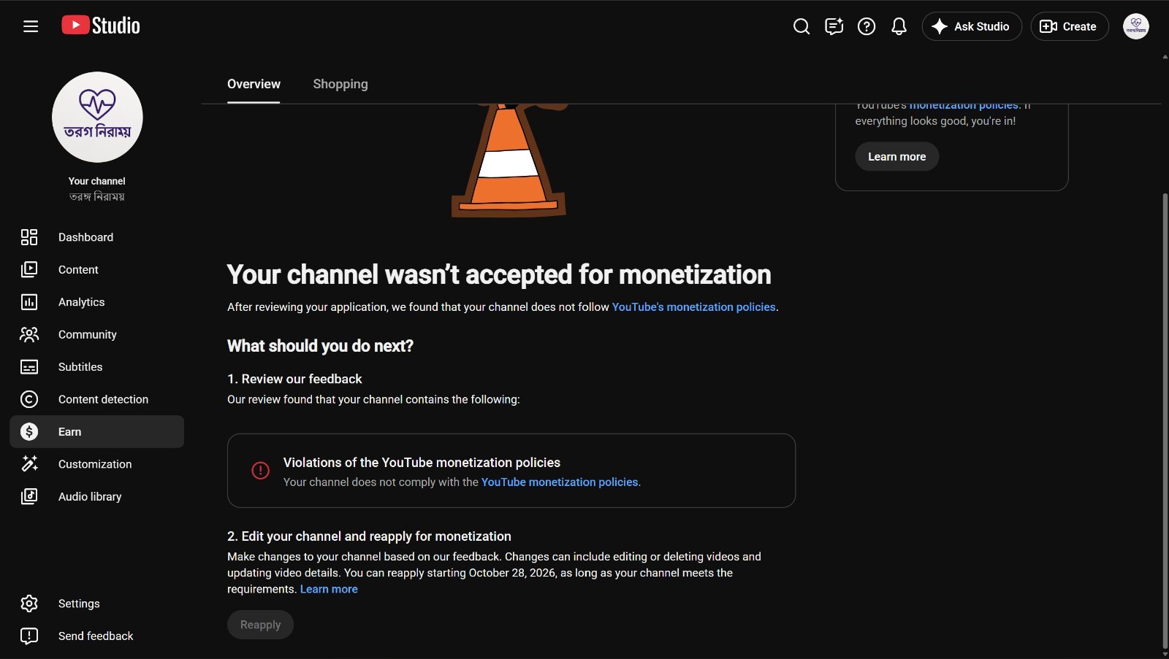
Task: Click 'Your channel wasn't accepted for monetization' heading
Action: [499, 274]
